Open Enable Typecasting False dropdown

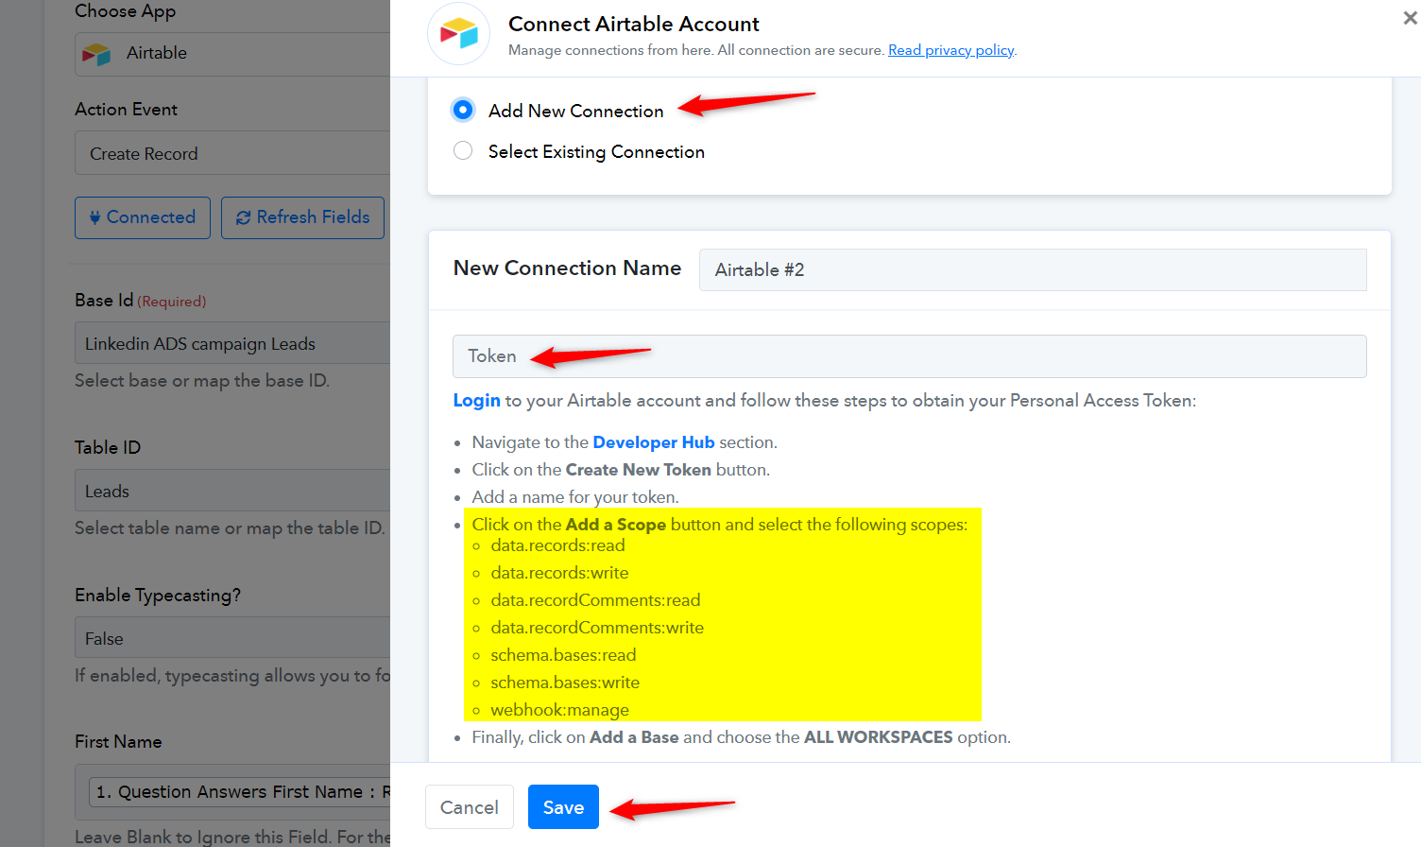coord(232,638)
